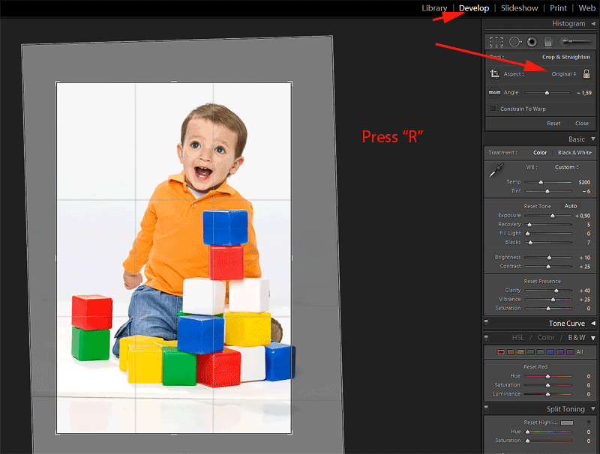Toggle the Tone Curve panel switch
Image resolution: width=600 pixels, height=454 pixels.
pos(486,324)
